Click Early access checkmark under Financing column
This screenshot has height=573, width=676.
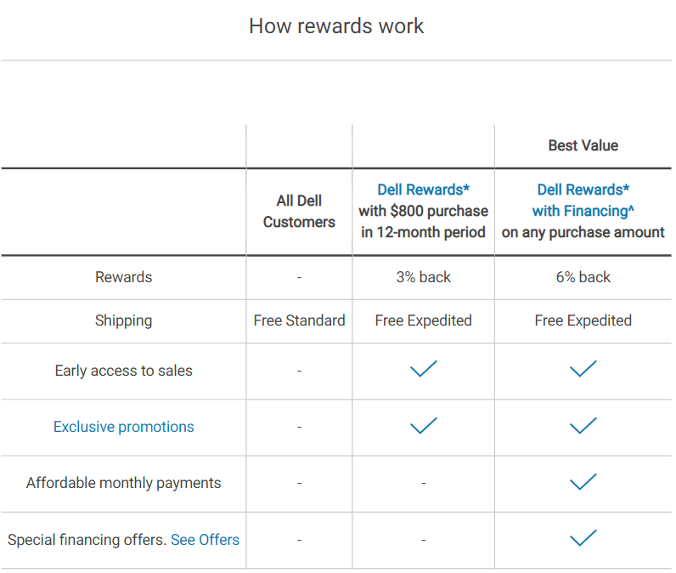[583, 370]
